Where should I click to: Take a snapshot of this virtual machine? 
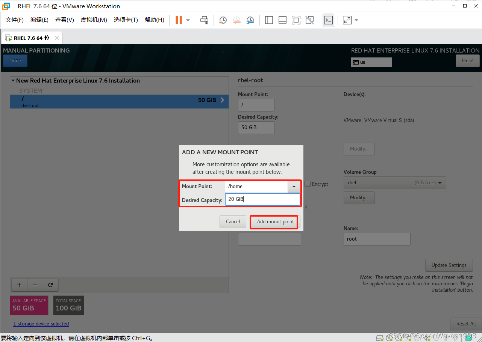pos(223,20)
